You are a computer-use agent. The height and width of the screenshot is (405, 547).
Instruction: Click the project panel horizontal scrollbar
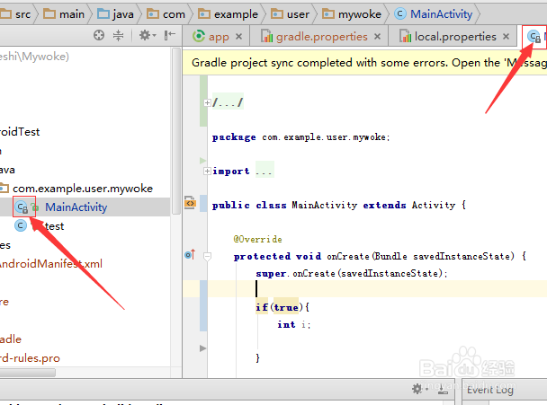click(28, 373)
